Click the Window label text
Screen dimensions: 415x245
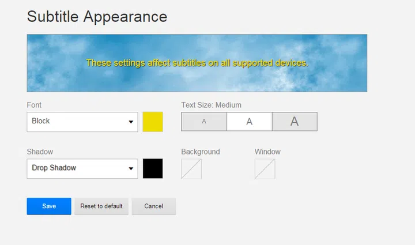pos(267,152)
